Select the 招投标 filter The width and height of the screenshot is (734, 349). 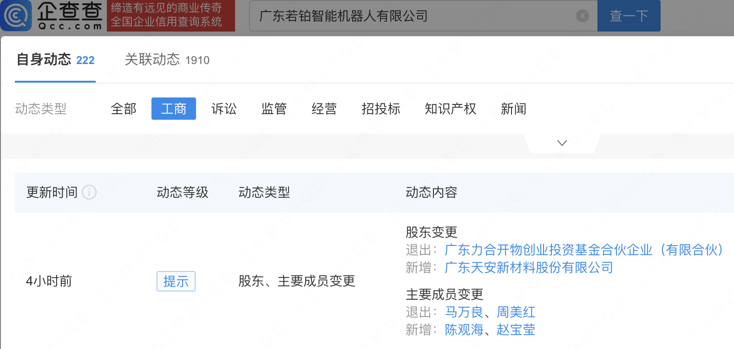click(x=381, y=109)
